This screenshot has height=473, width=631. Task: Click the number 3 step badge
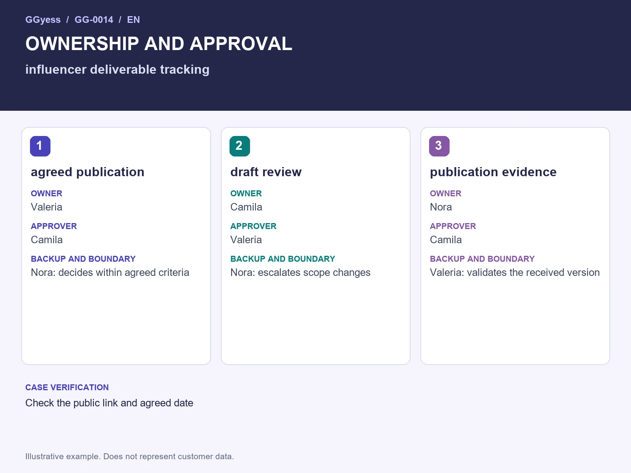(439, 146)
